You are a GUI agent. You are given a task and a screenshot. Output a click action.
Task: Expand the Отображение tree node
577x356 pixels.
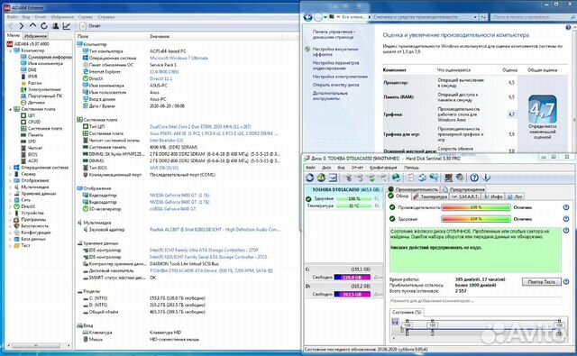[x=10, y=180]
